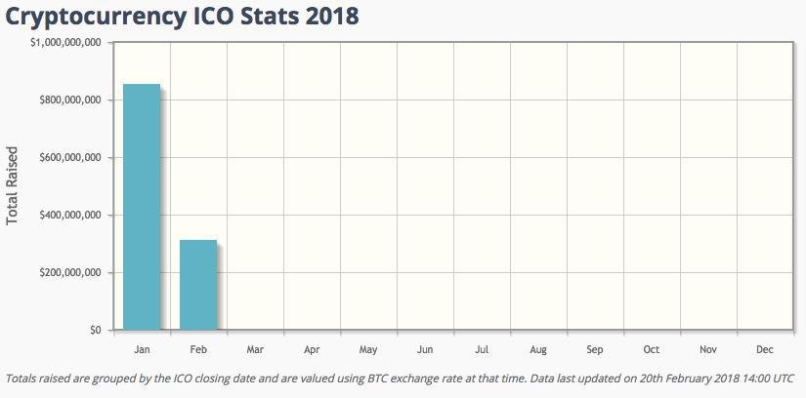
Task: Click the Nov month label
Action: (x=708, y=349)
